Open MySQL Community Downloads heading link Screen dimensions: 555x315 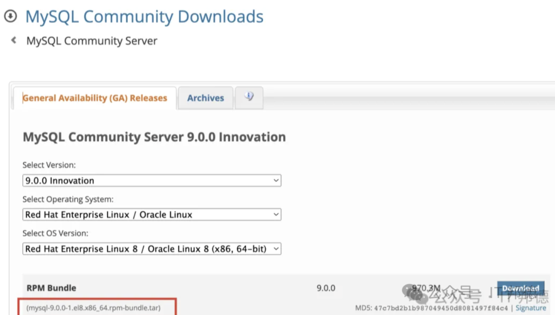pyautogui.click(x=144, y=16)
